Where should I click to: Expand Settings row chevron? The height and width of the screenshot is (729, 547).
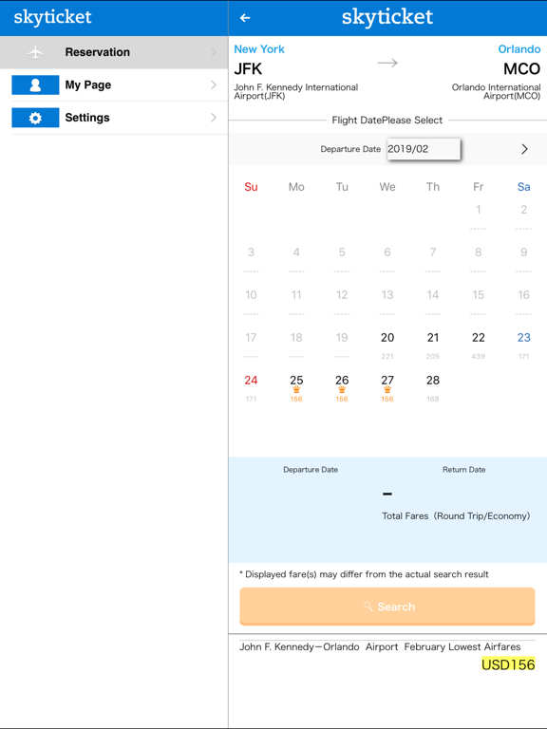pyautogui.click(x=214, y=118)
